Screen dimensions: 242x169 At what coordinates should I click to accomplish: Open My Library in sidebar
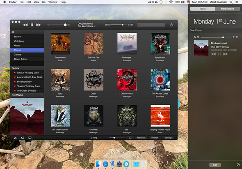(27, 41)
